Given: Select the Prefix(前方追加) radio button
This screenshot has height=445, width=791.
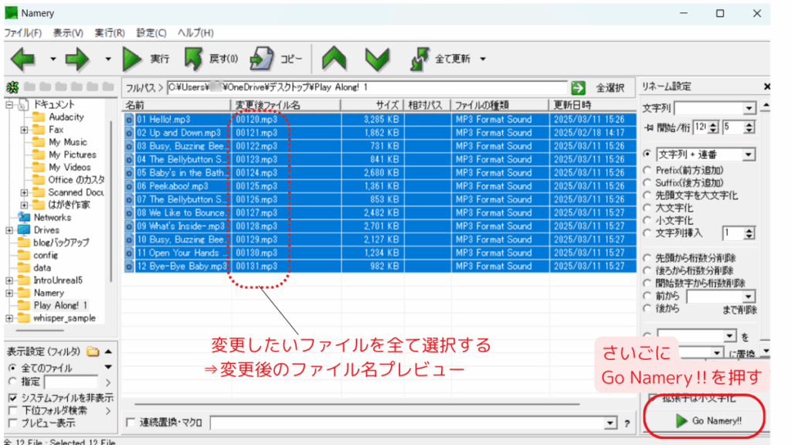Looking at the screenshot, I should (x=647, y=170).
